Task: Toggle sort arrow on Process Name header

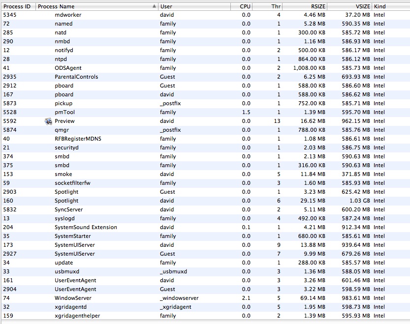Action: point(154,6)
